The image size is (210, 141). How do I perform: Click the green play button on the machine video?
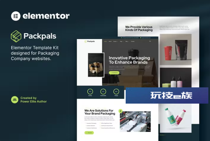pyautogui.click(x=120, y=111)
